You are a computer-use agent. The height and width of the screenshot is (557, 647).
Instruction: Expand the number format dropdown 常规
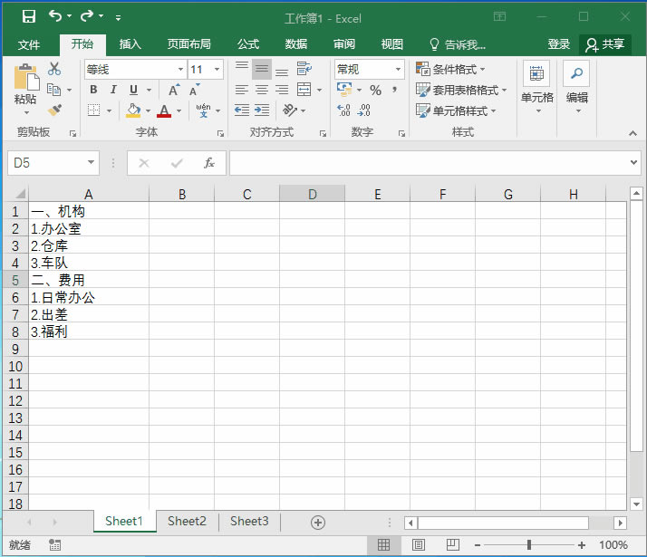(398, 70)
